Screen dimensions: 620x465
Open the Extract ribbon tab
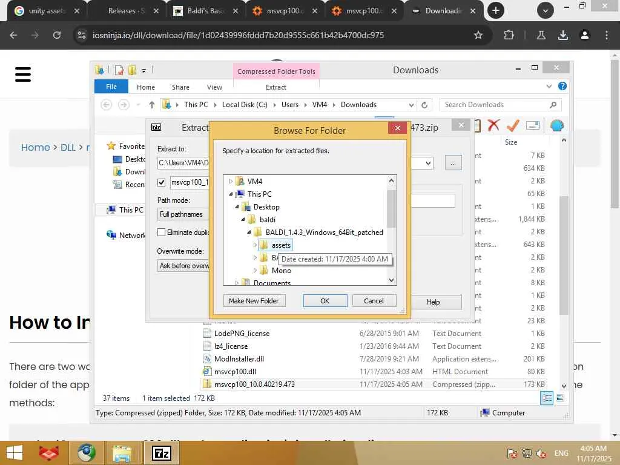(x=275, y=87)
